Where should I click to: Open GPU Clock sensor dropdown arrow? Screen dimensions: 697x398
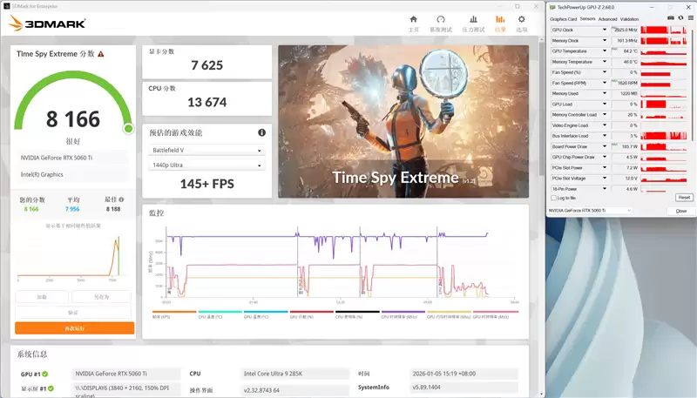coord(605,30)
